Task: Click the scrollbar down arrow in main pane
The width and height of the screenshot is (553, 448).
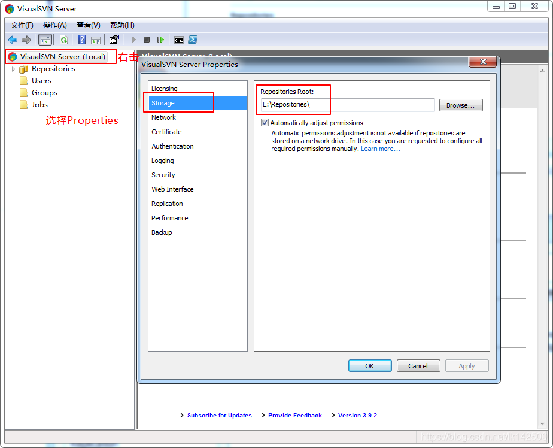Action: (542, 424)
